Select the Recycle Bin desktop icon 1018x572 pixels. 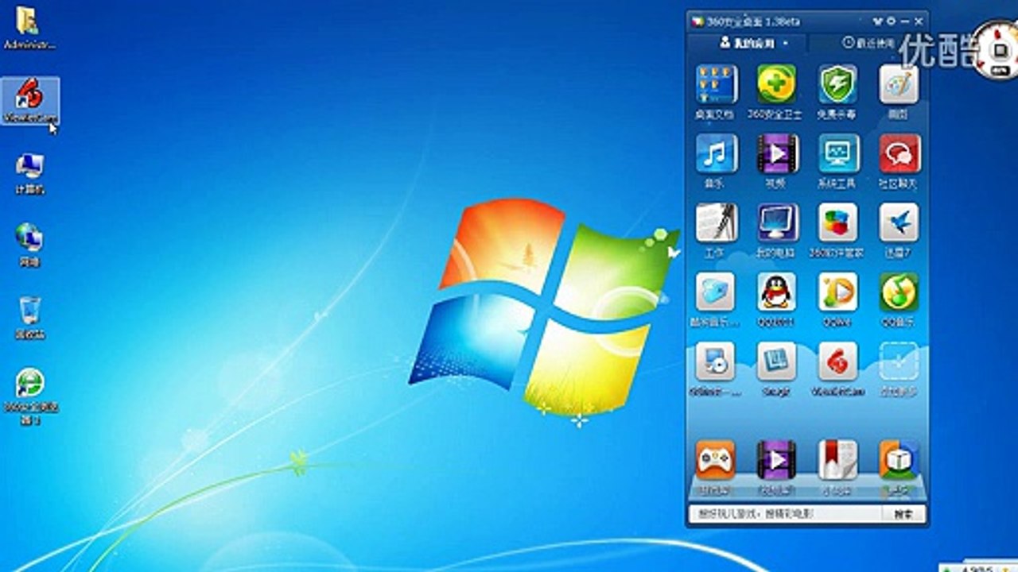30,318
